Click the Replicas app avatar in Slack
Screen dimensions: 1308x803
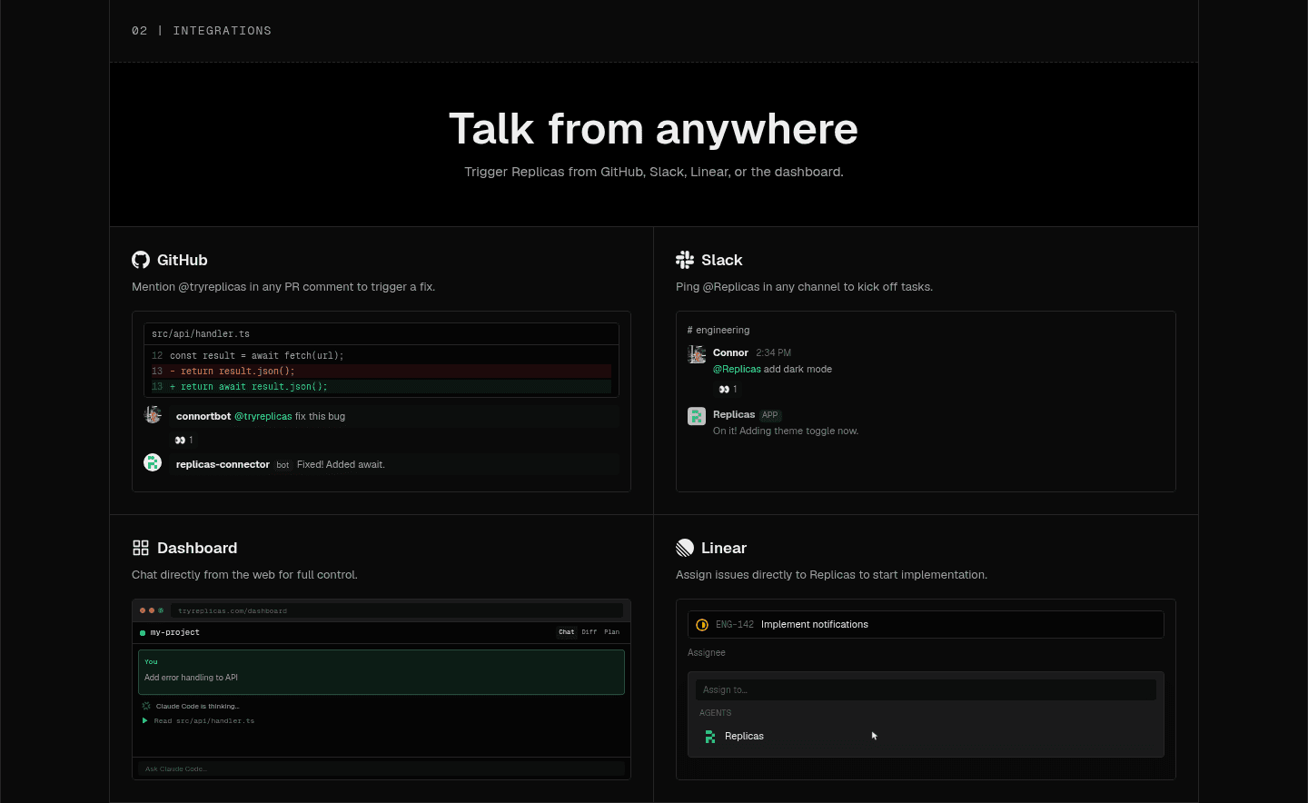(x=697, y=416)
